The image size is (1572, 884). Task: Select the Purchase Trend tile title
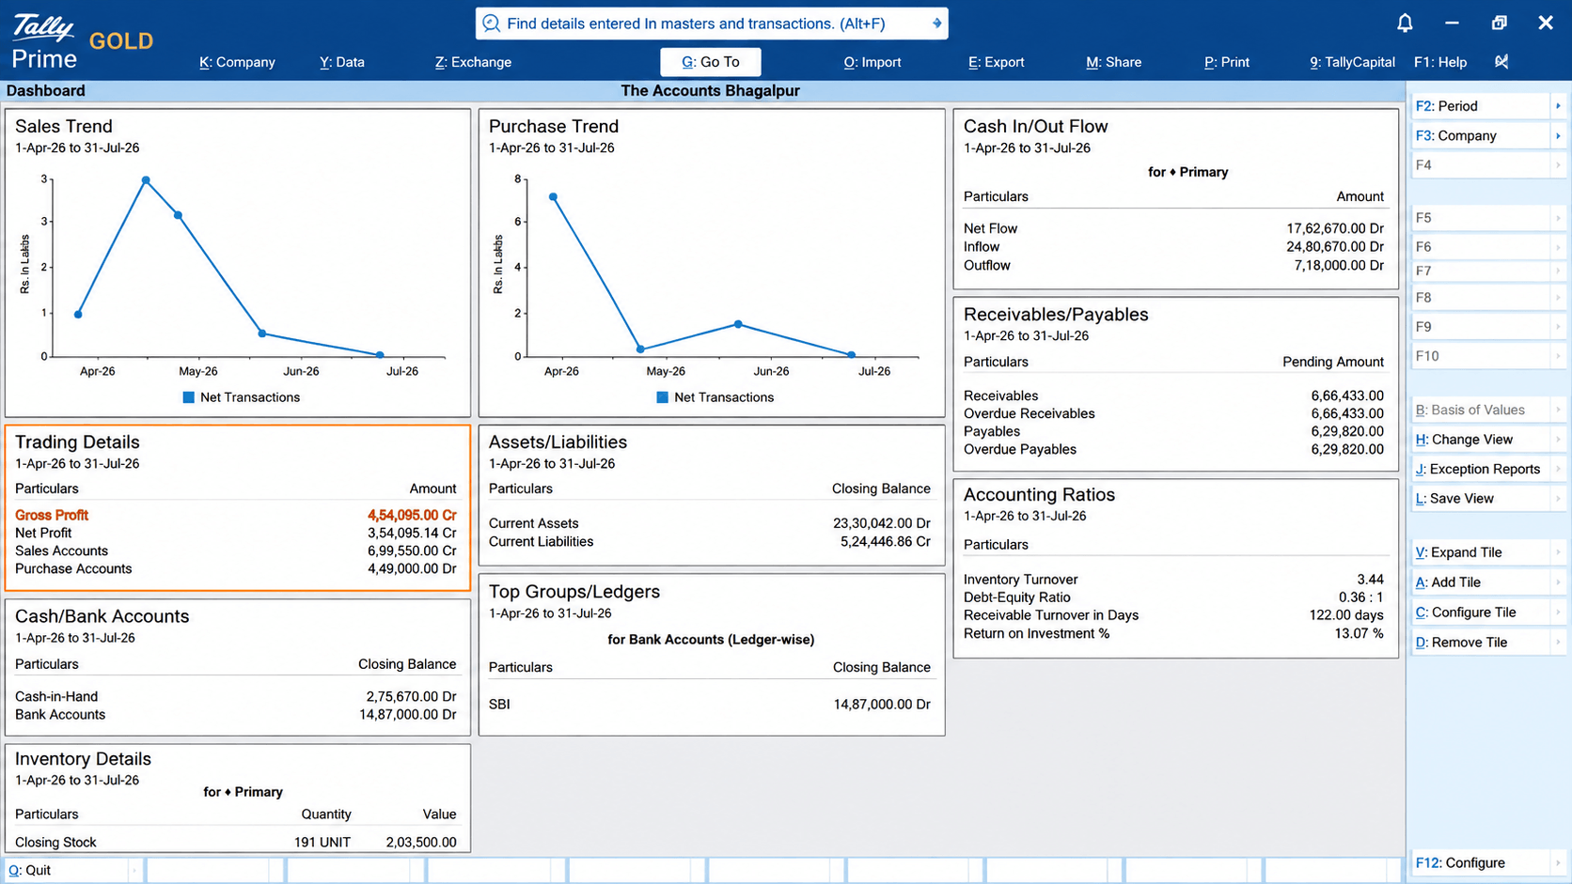(x=554, y=127)
